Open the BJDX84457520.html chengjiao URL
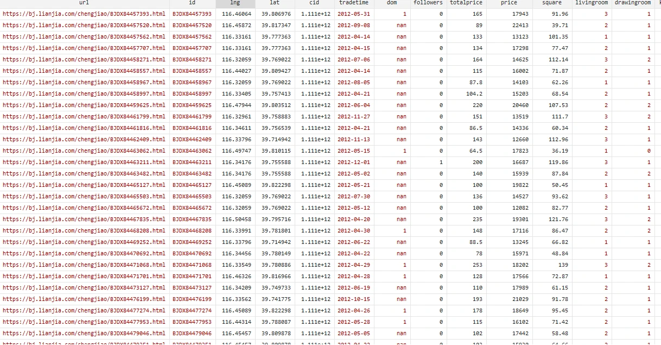Screen dimensions: 661x345 tap(84, 26)
